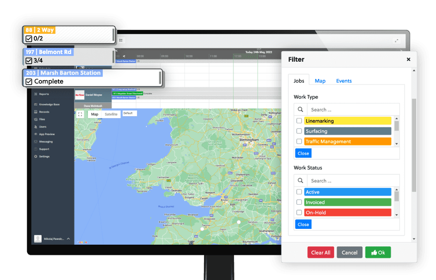Enable the Invoiced work status checkbox
Image resolution: width=436 pixels, height=280 pixels.
(299, 202)
